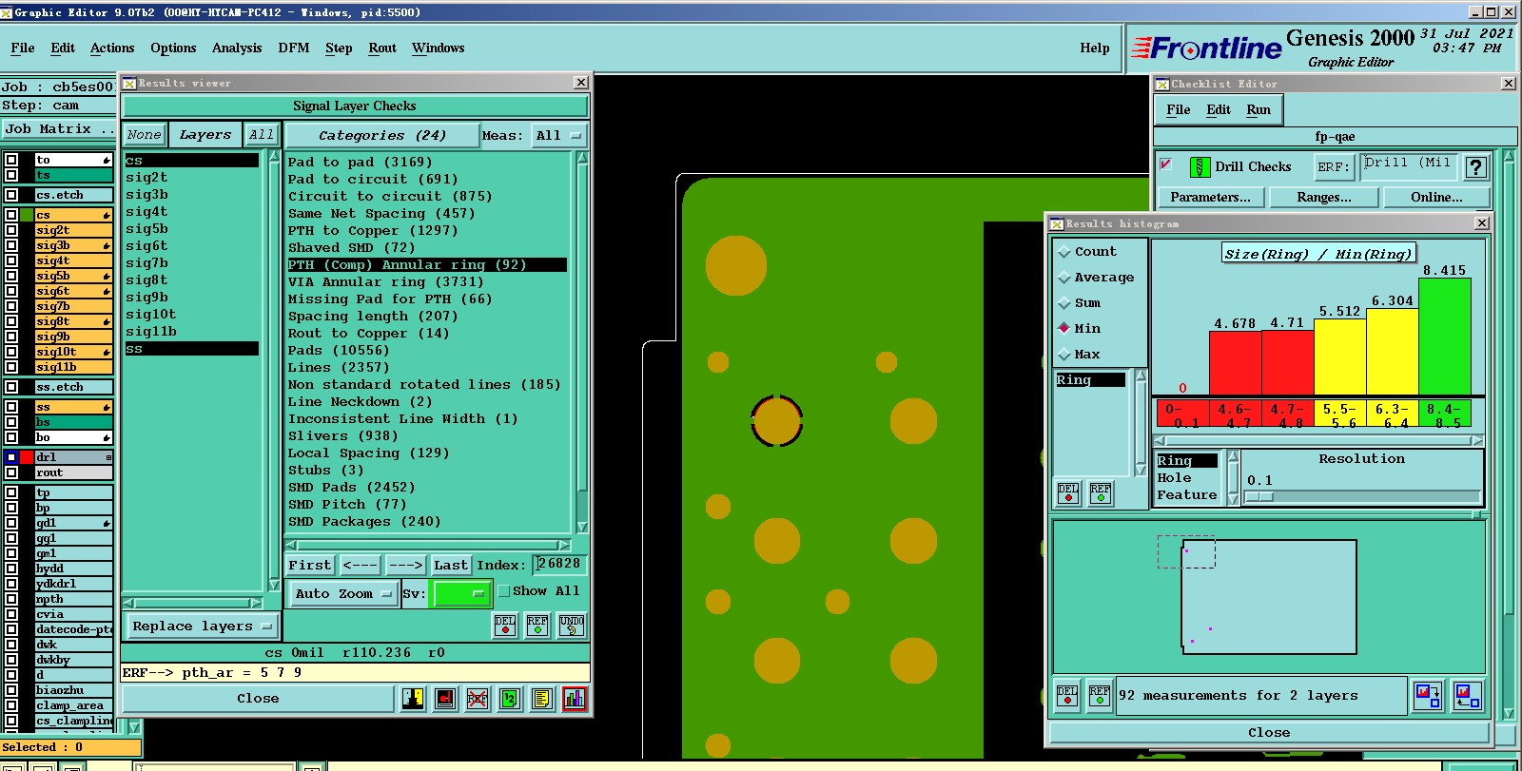This screenshot has width=1522, height=771.
Task: Open the Replace layers dropdown
Action: pyautogui.click(x=201, y=626)
